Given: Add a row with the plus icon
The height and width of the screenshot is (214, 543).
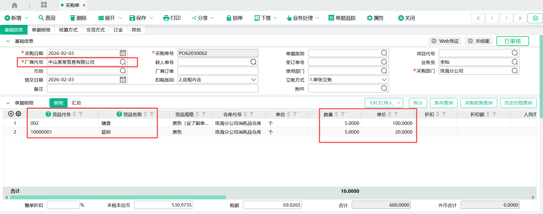Looking at the screenshot, I should click(11, 114).
